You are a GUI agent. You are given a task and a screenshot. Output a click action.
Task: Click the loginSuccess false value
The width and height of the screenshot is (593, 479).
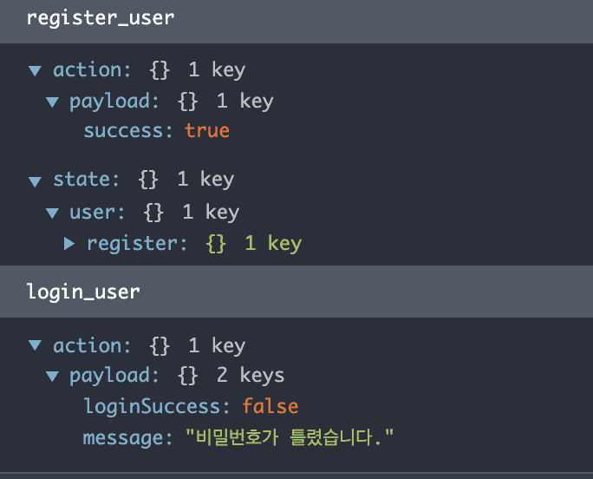coord(270,406)
